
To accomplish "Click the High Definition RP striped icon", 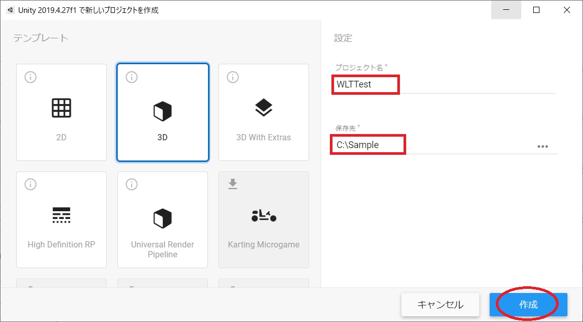I will tap(61, 215).
